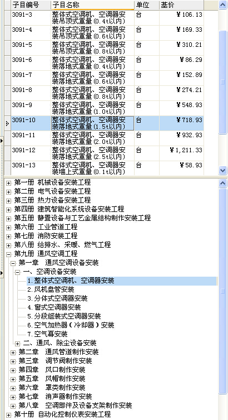Click 墙上式重量(0.1t以内) item name cell
This screenshot has width=228, height=420.
click(92, 168)
